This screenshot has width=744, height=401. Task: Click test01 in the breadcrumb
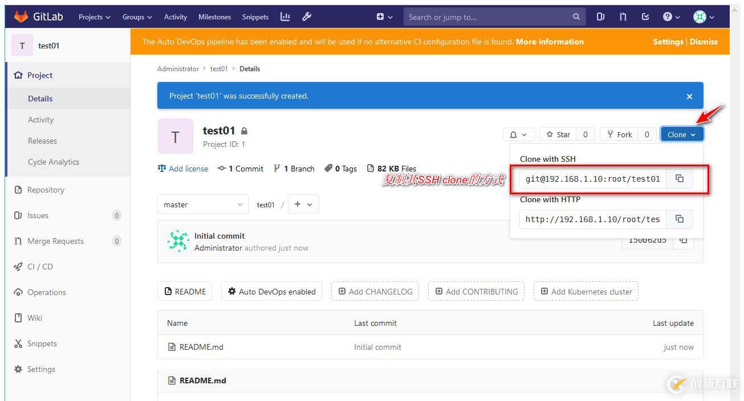[219, 69]
